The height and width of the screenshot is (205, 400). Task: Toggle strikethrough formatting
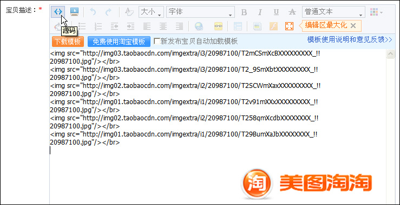coord(292,12)
